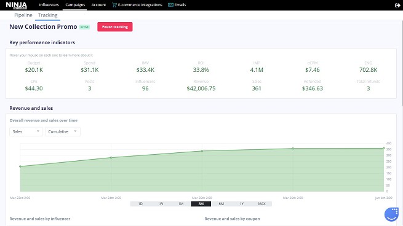This screenshot has width=403, height=226.
Task: Click the Refunded value $346.63
Action: (x=313, y=88)
